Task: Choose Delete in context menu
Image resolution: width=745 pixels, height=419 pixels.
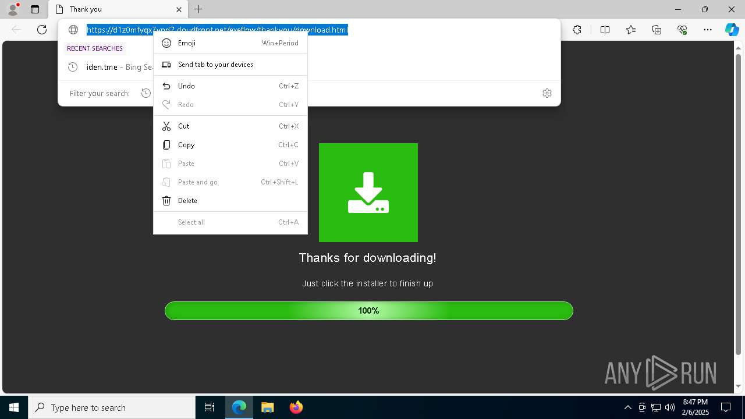Action: 230,201
